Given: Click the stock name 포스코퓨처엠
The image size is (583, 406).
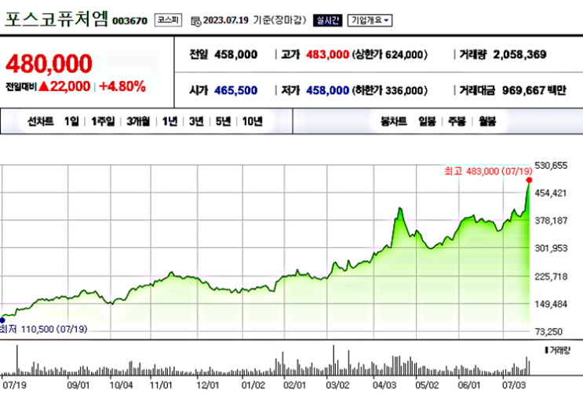Looking at the screenshot, I should pyautogui.click(x=56, y=18).
